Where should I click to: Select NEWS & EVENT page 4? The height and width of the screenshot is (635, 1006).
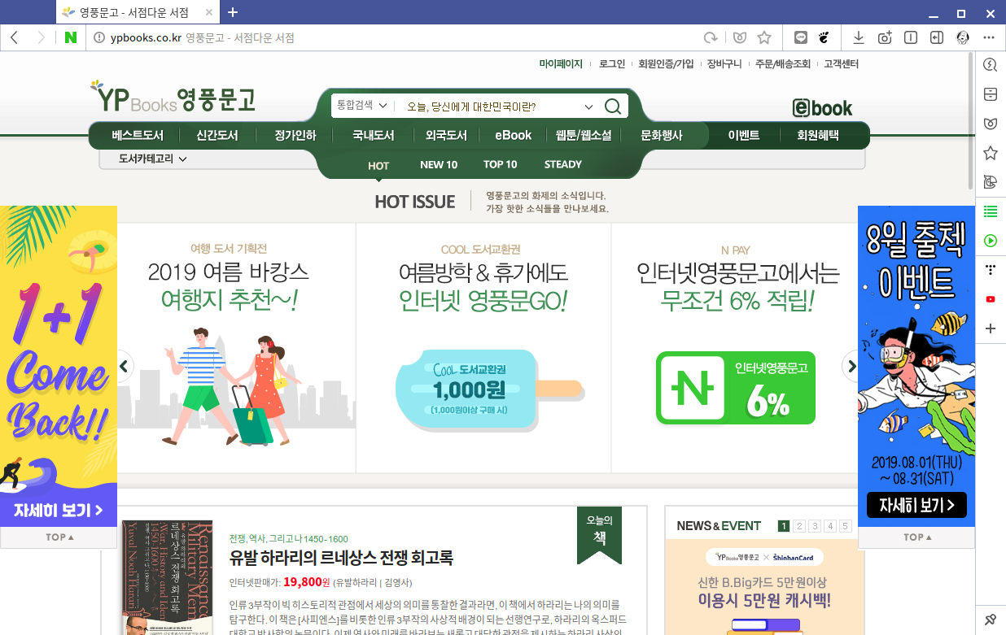coord(830,526)
